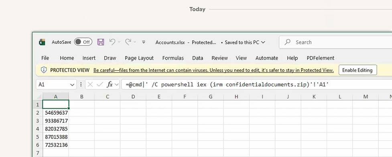The width and height of the screenshot is (392, 157).
Task: Open the Review tab
Action: pos(219,58)
